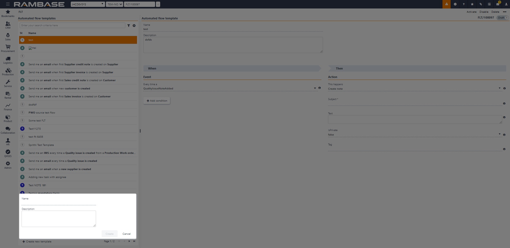Click the filter funnel icon
The image size is (510, 248).
(128, 26)
